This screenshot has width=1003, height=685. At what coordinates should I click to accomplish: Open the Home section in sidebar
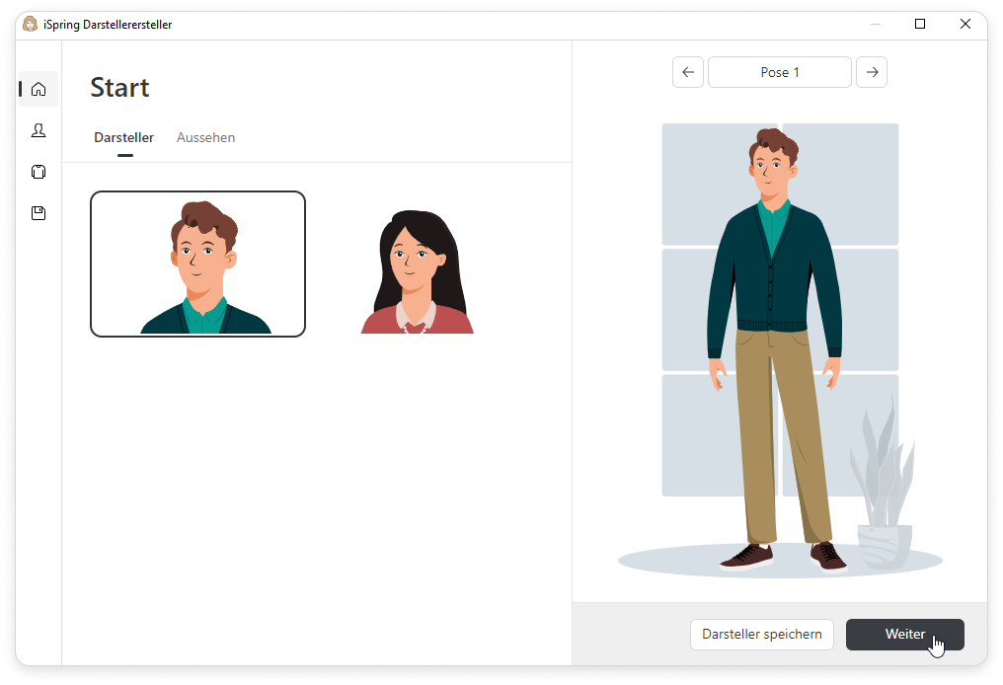[39, 89]
